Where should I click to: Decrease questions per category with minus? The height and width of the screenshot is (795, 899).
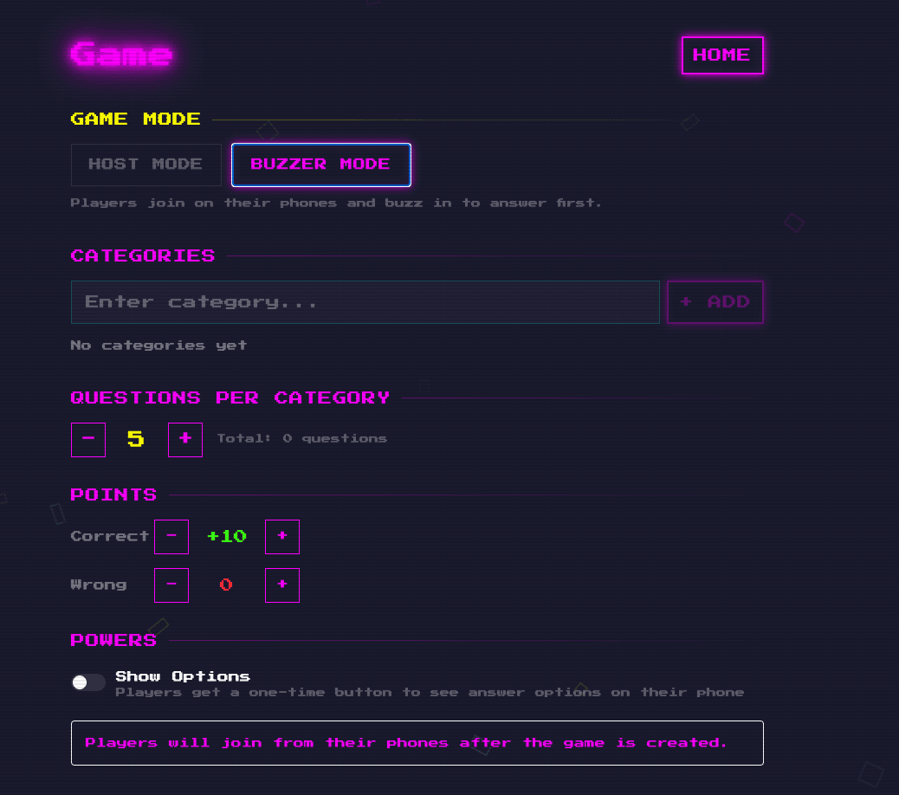pyautogui.click(x=88, y=440)
